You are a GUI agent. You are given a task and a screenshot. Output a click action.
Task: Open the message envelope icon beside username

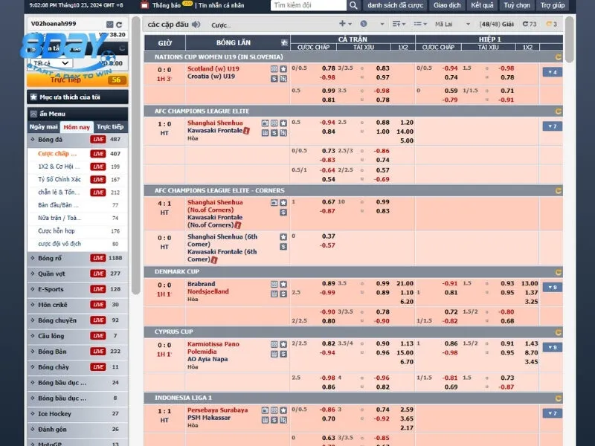[x=109, y=25]
